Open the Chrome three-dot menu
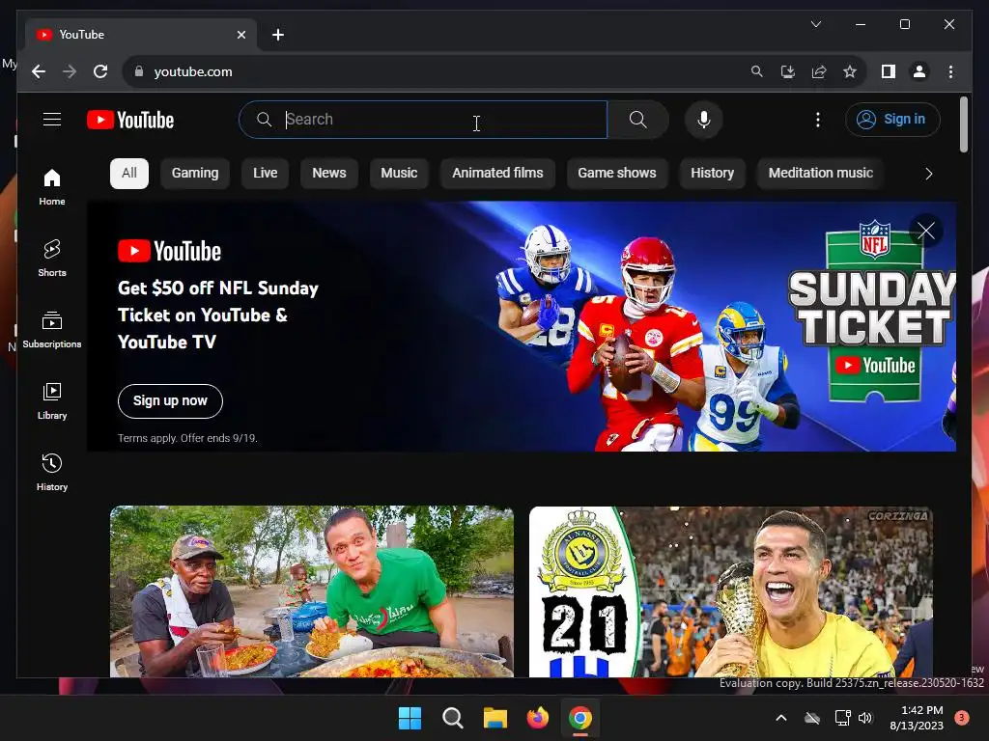The image size is (989, 741). pyautogui.click(x=950, y=71)
